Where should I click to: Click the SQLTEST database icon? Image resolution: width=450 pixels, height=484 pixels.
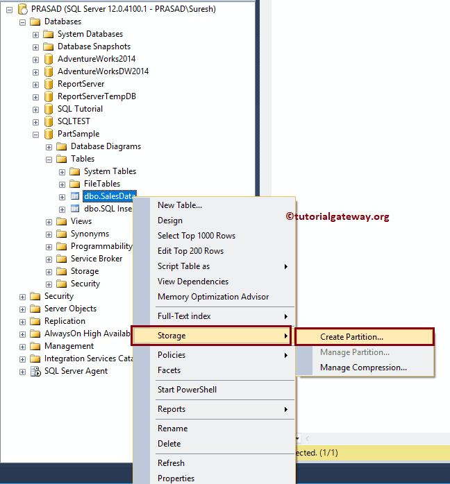(49, 121)
